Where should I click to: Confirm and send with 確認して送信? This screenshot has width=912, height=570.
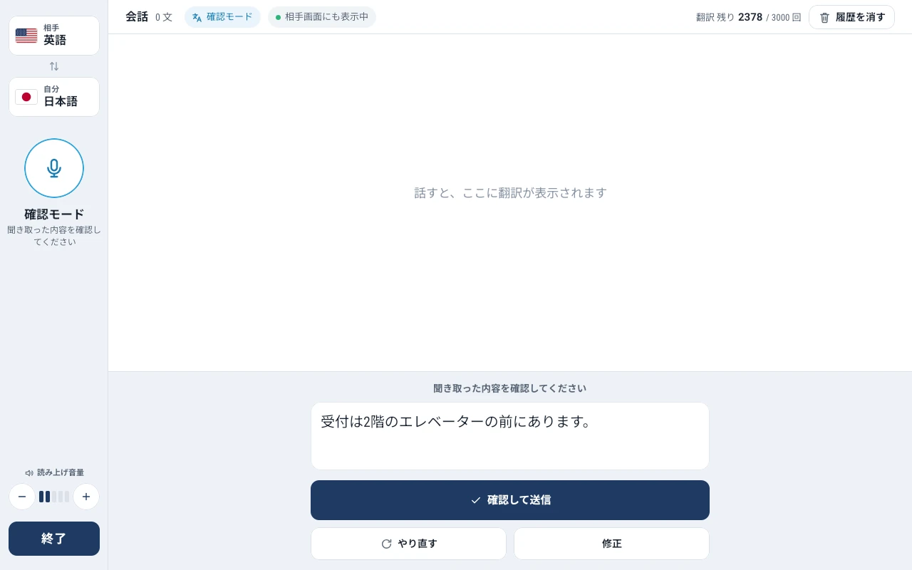(510, 500)
